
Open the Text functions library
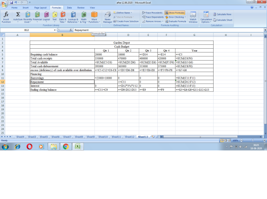54,17
